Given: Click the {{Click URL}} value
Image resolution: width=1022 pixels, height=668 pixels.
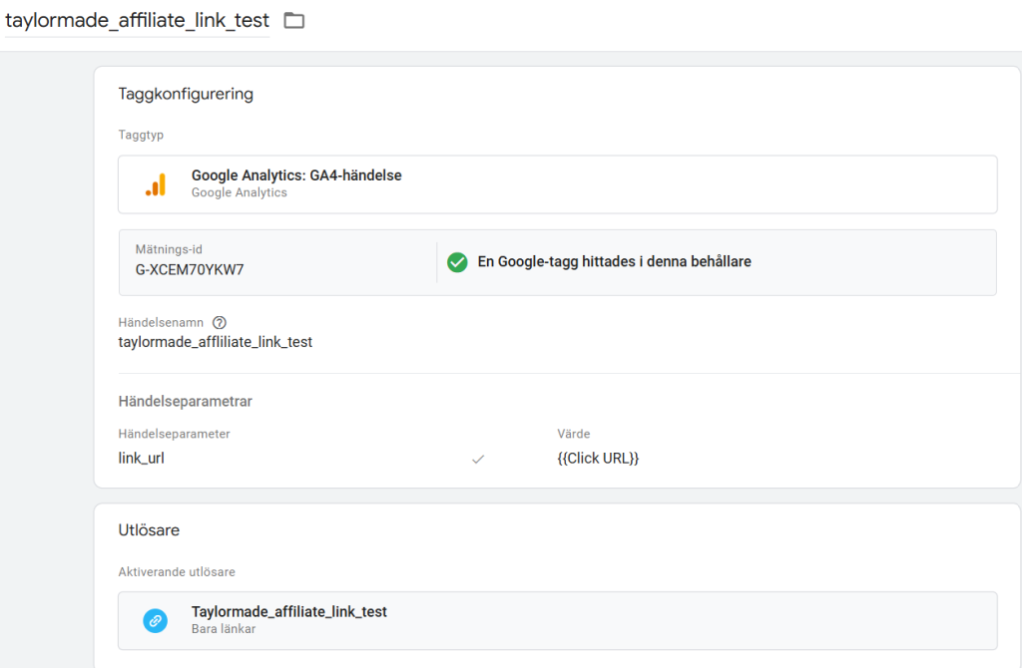Looking at the screenshot, I should pyautogui.click(x=598, y=459).
